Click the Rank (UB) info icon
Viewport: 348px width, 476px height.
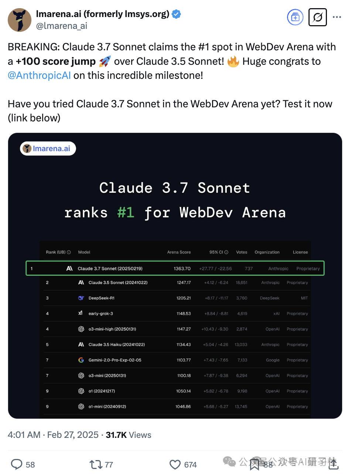point(69,252)
